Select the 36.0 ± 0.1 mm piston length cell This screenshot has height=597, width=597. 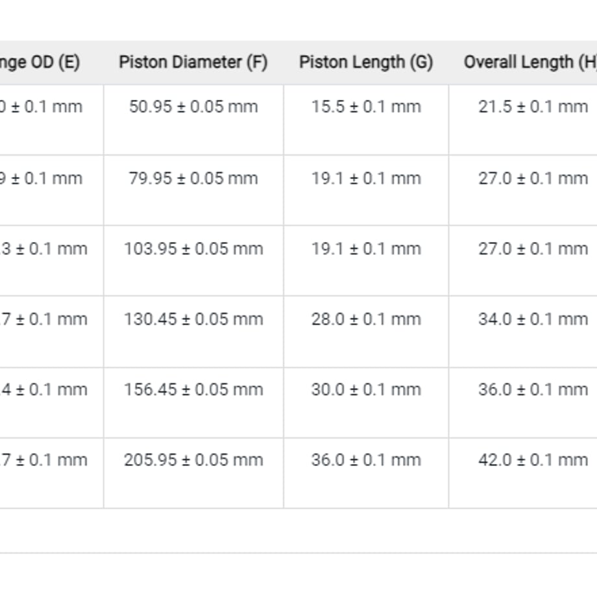pos(366,473)
